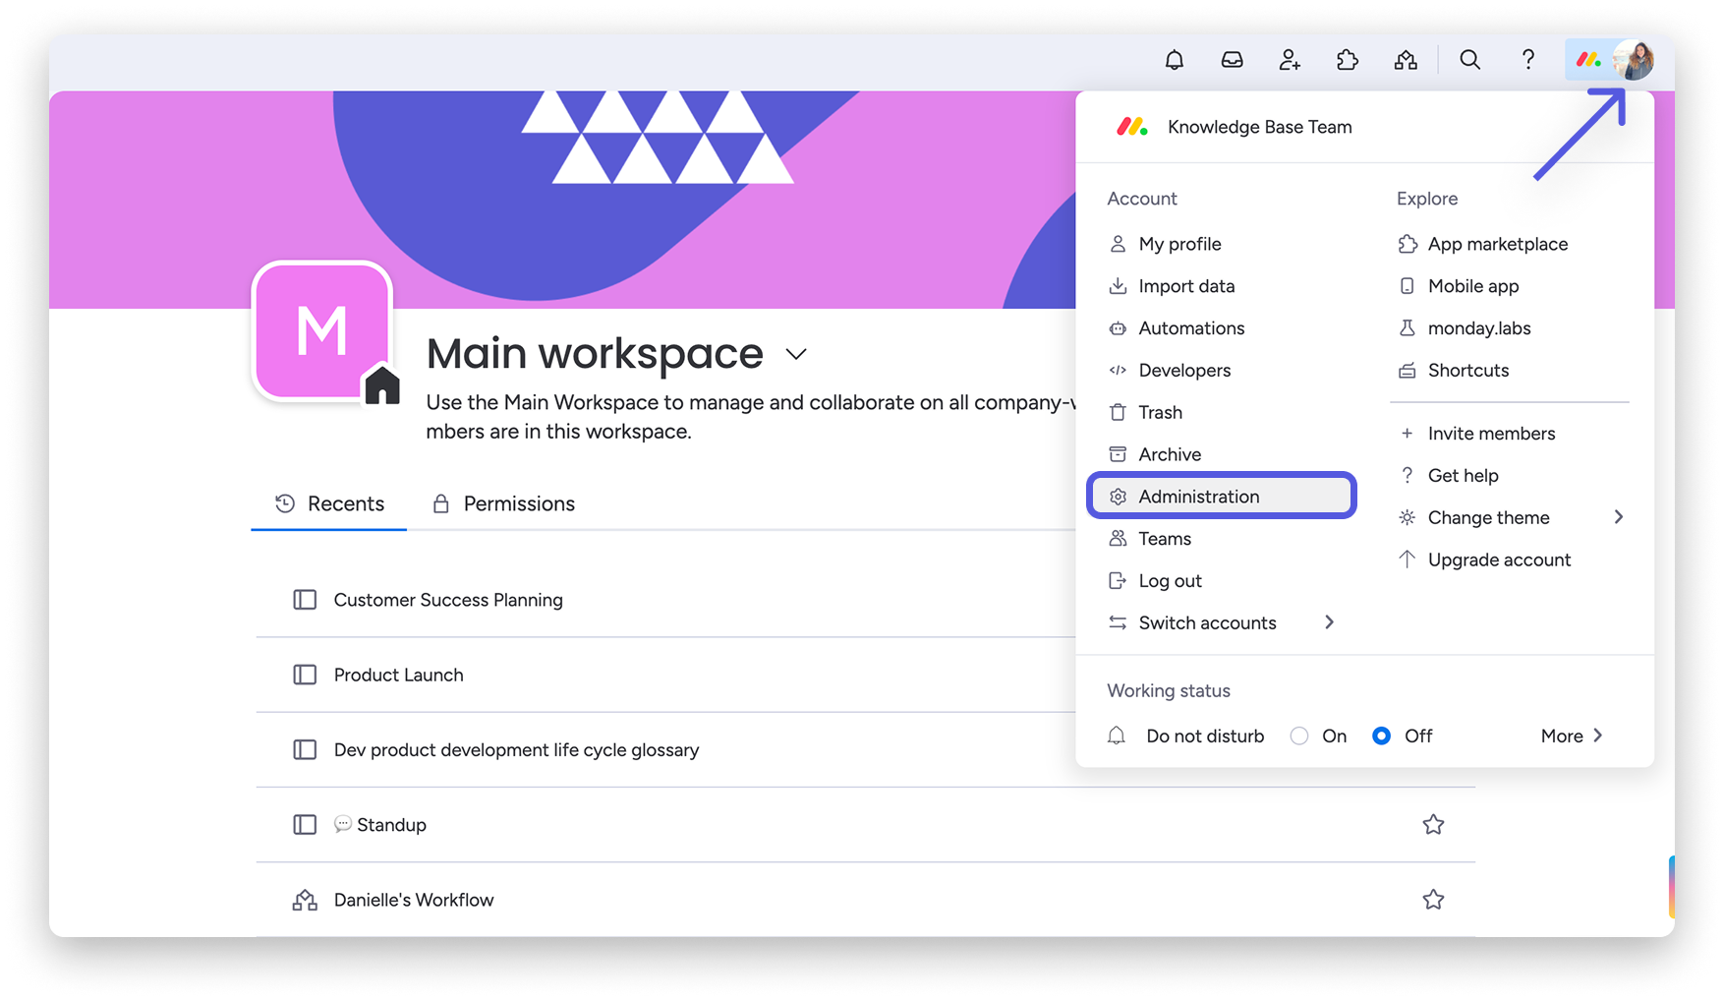Star the Standup board as favorite
Screen dimensions: 1724x1001
[1433, 824]
